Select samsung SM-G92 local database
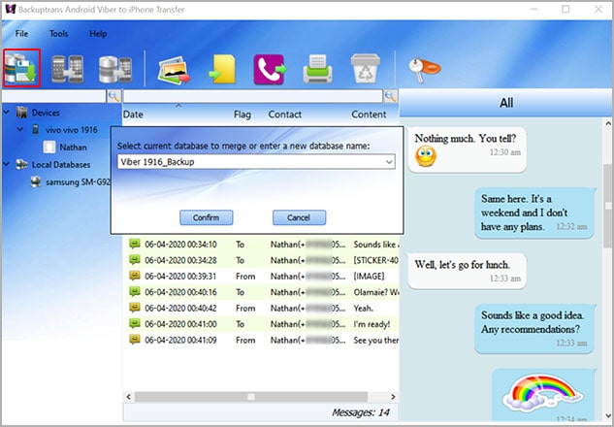Screen dimensions: 614x427 79,182
